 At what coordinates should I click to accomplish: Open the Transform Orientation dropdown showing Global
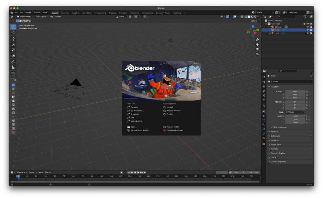pos(121,17)
